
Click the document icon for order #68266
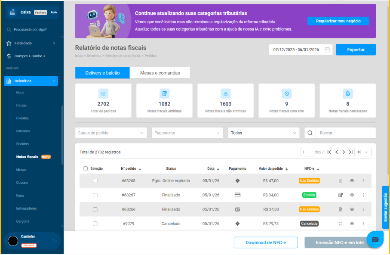(341, 209)
